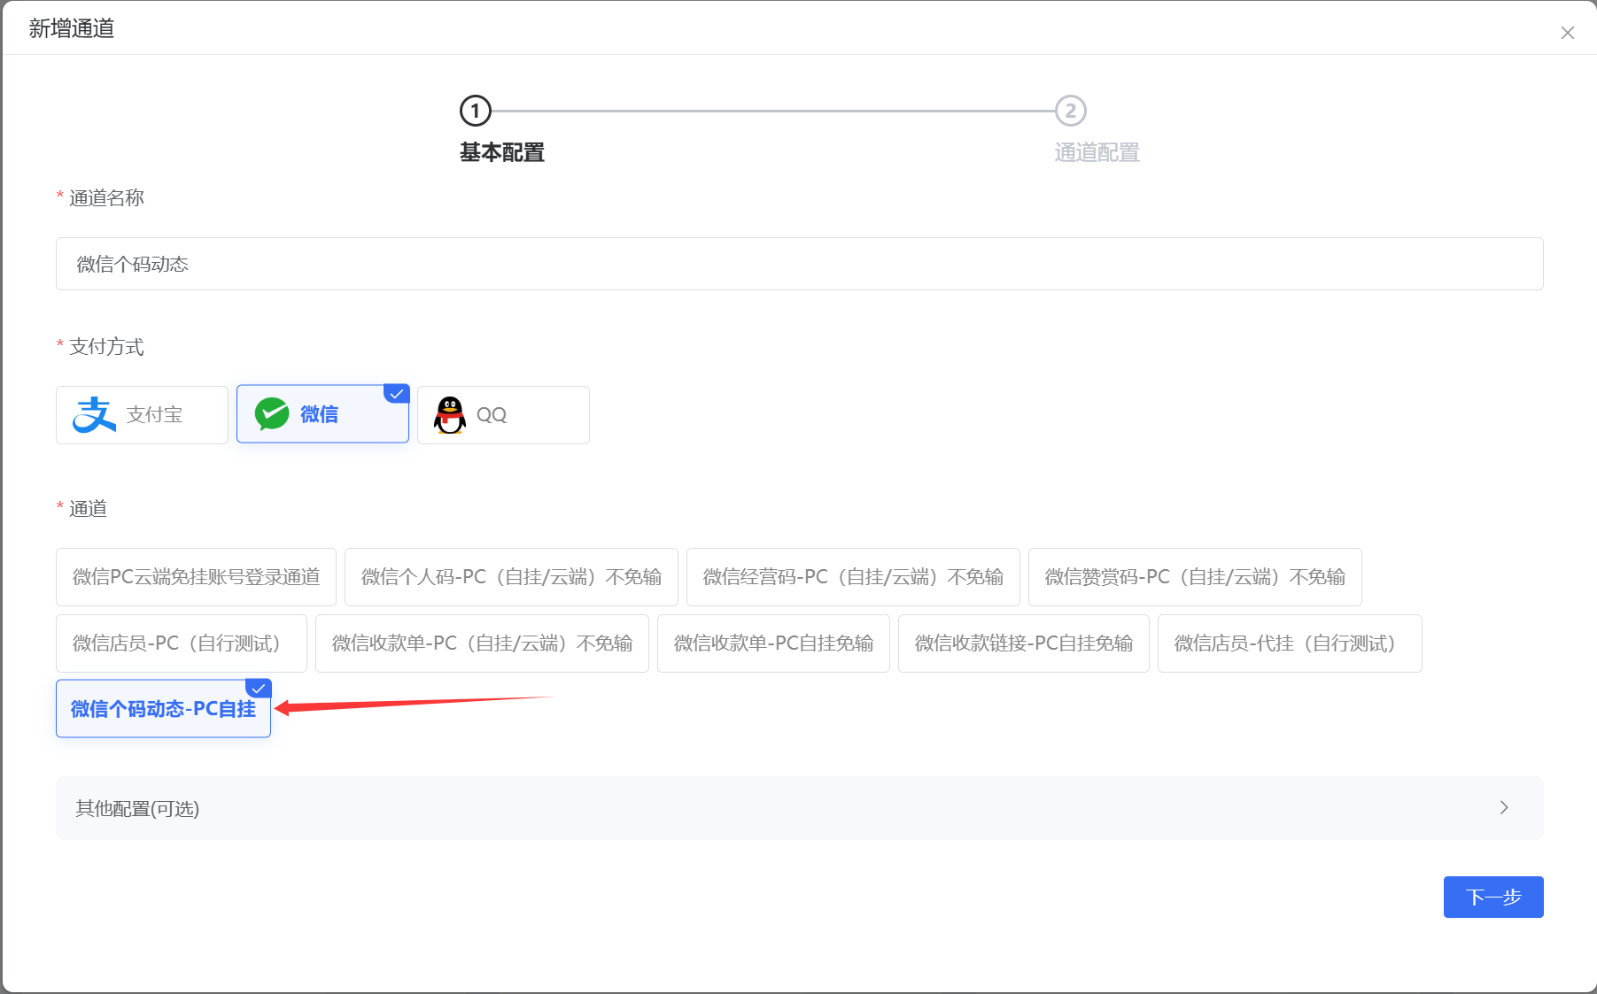This screenshot has height=994, width=1597.
Task: Close the 新增通道 dialog
Action: point(1567,33)
